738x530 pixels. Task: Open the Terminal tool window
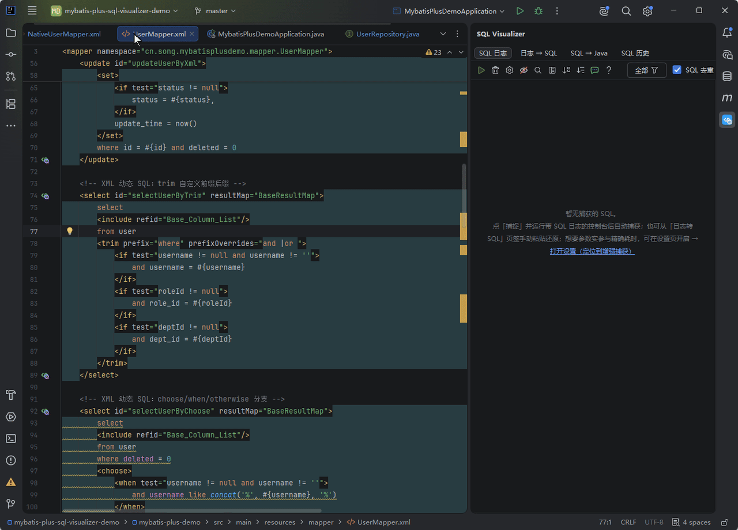click(x=11, y=438)
